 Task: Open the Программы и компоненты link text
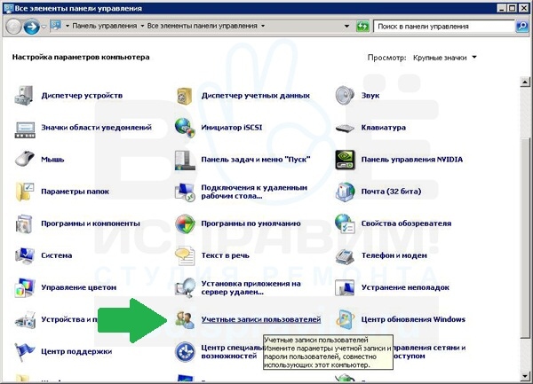91,223
